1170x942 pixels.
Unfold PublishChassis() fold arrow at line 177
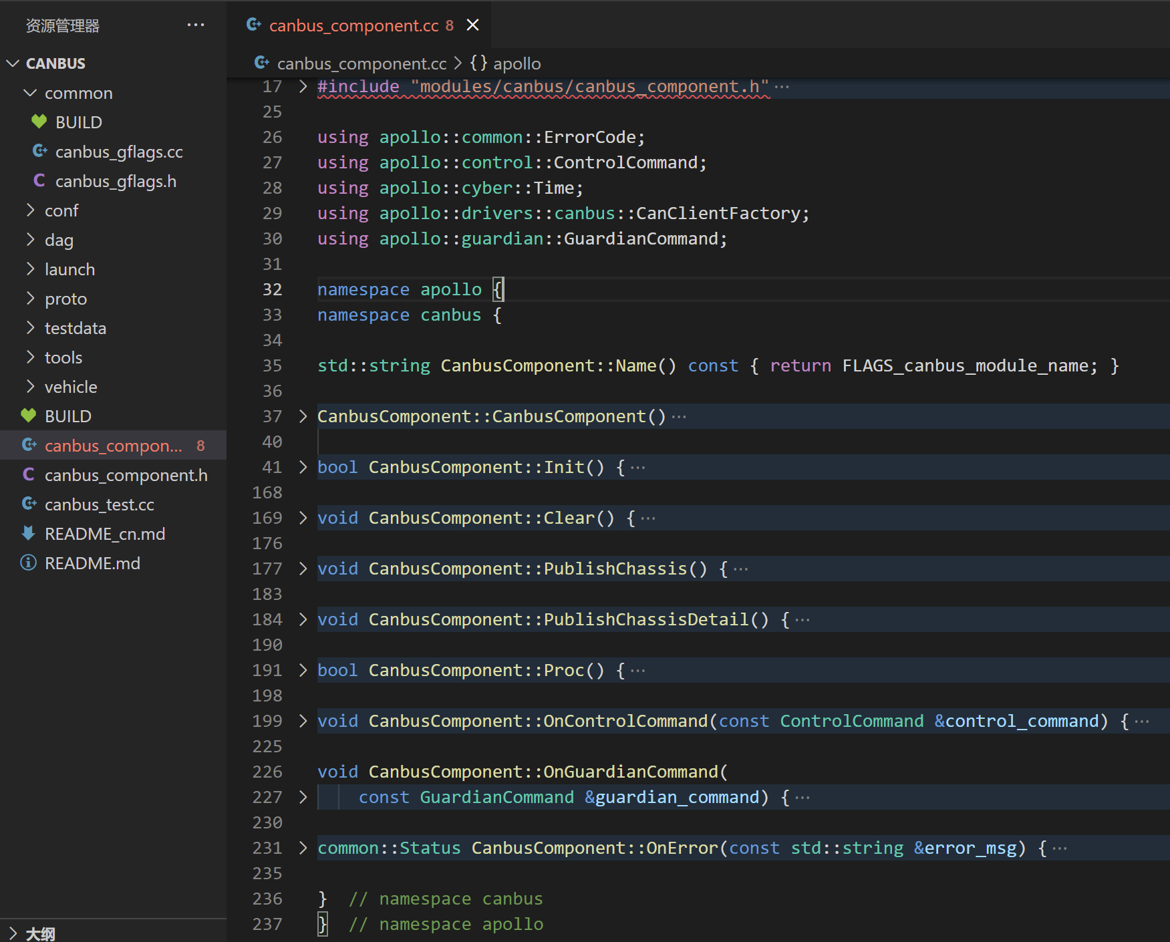coord(303,569)
